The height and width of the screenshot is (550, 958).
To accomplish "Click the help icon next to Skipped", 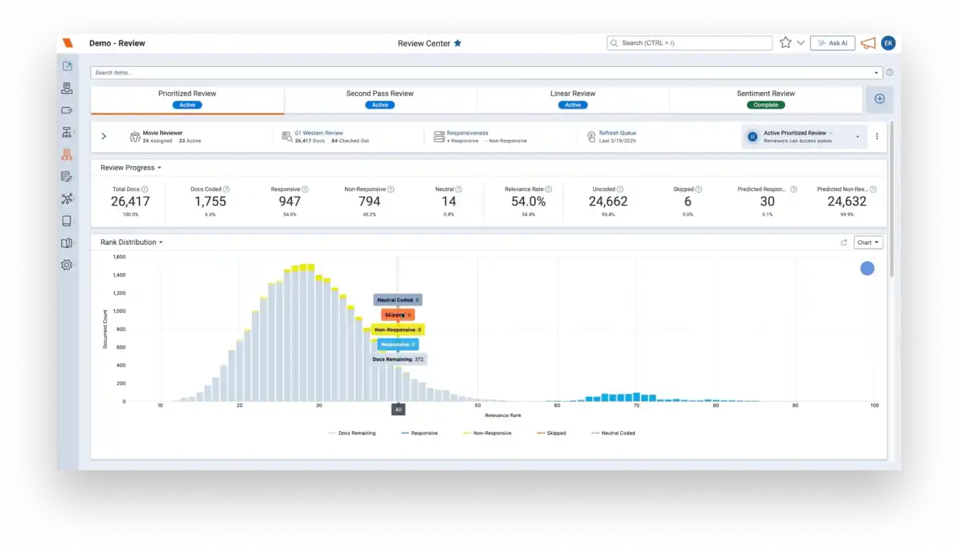I will point(699,189).
